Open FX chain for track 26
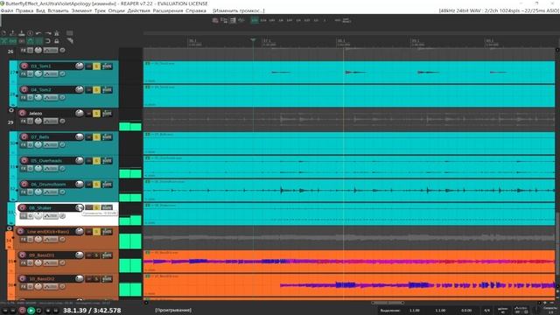The height and width of the screenshot is (315, 560). point(24,51)
